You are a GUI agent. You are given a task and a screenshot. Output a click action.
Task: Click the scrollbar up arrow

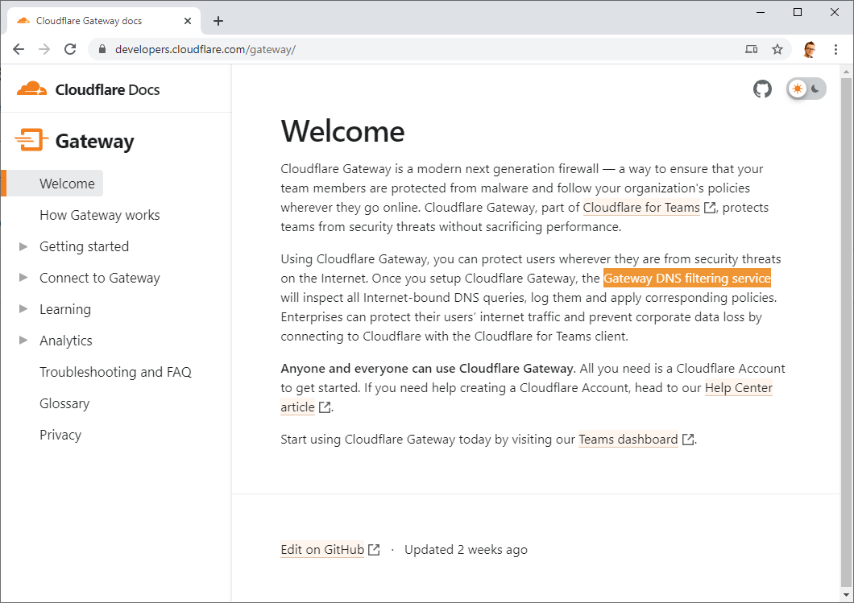click(x=846, y=72)
